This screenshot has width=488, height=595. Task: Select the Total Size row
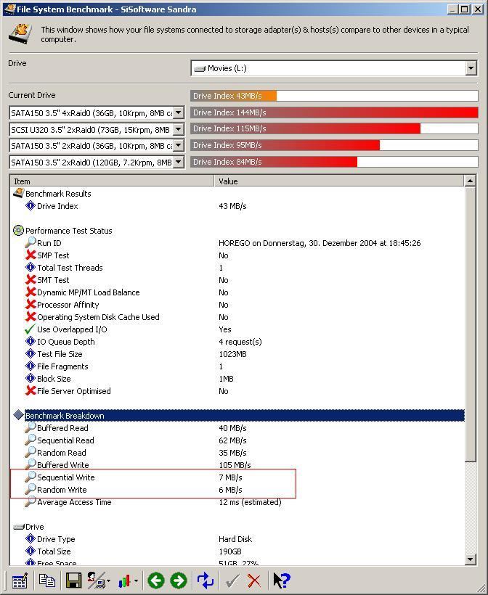click(x=238, y=551)
